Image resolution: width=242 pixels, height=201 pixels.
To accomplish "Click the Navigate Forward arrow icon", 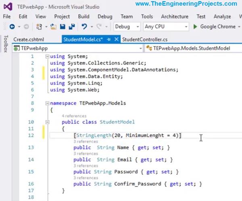I will coord(26,27).
